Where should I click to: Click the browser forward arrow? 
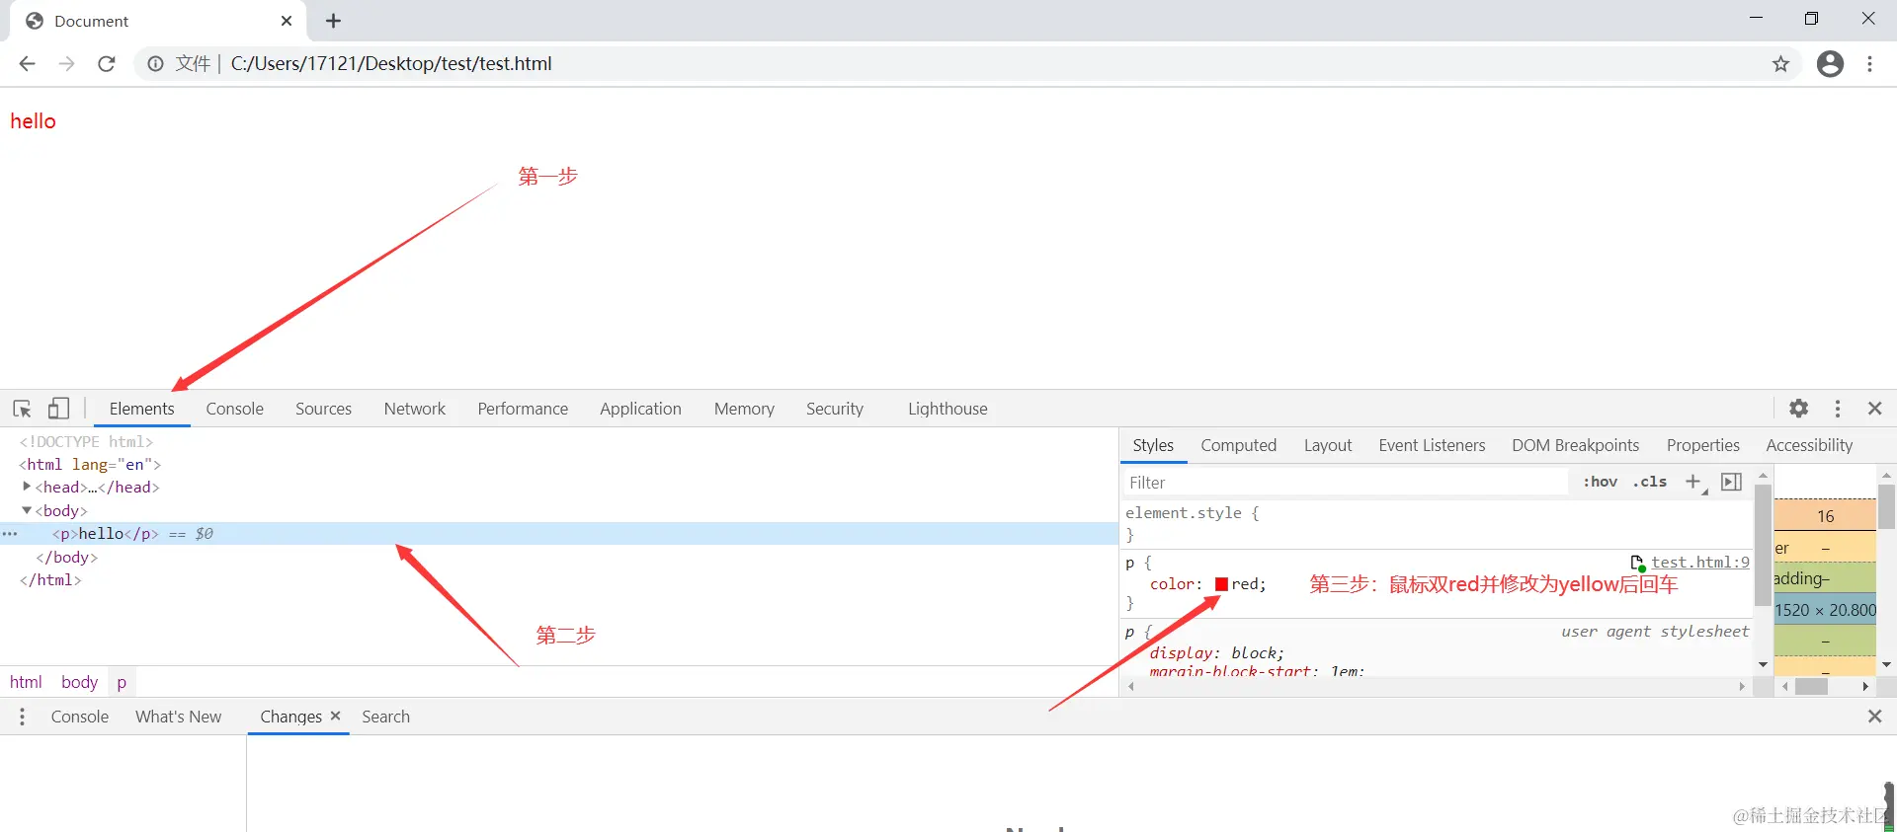click(66, 64)
